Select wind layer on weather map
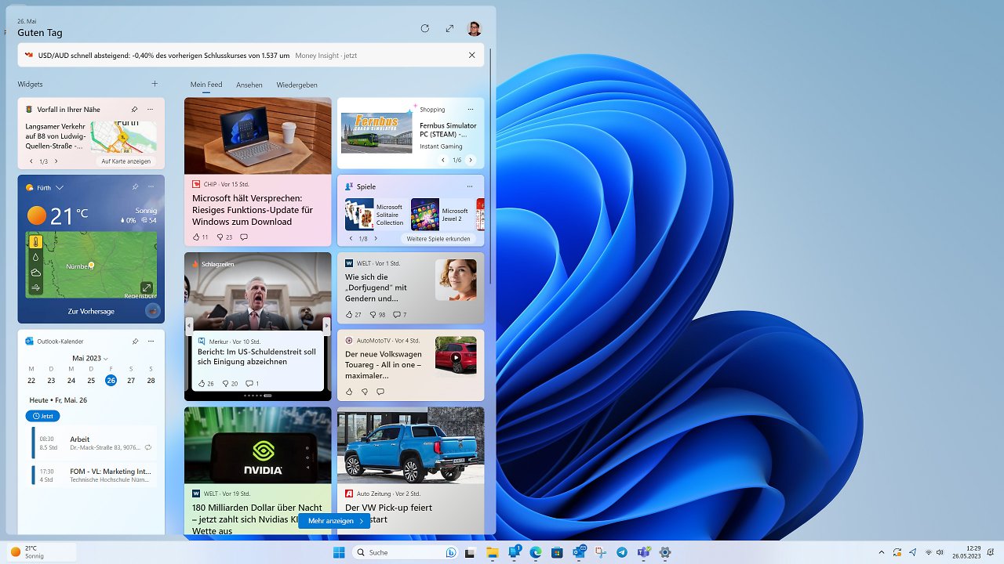 click(x=36, y=287)
